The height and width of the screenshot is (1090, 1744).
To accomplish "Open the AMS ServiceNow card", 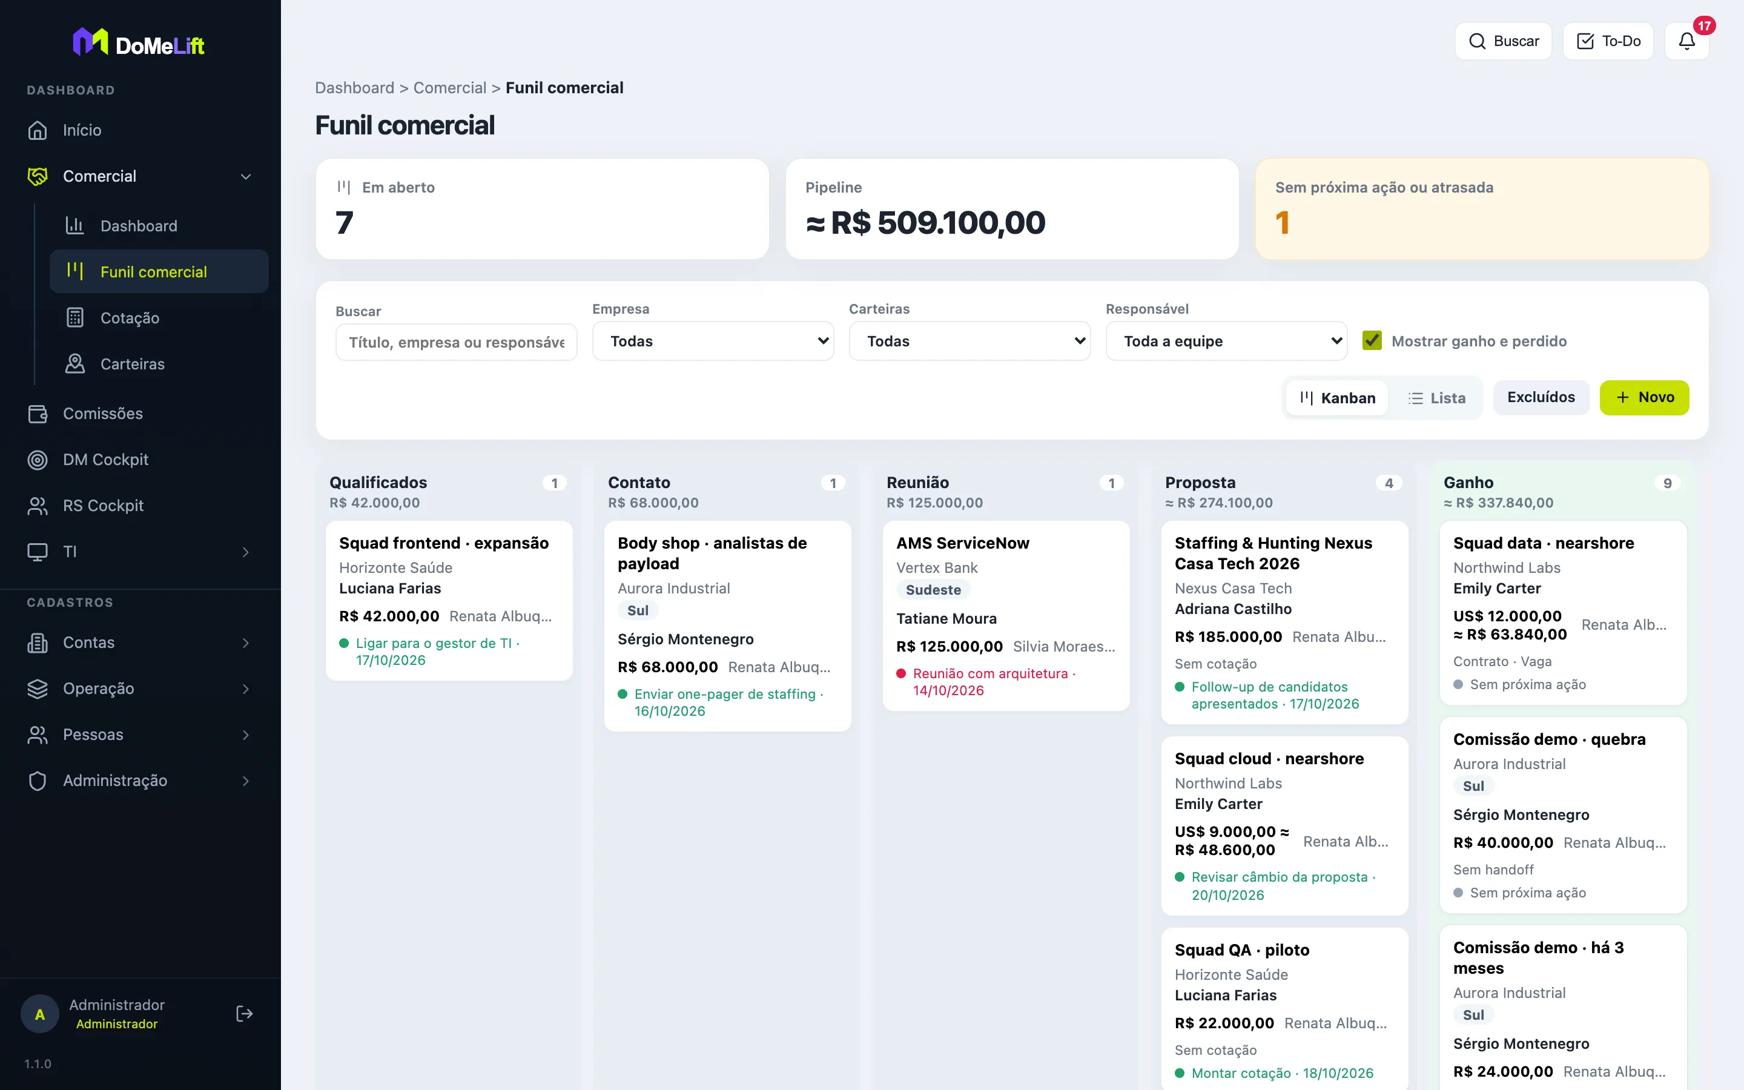I will click(1006, 616).
